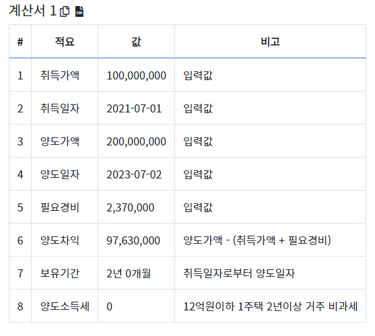
Task: Select the formula 양도가액 - (취득가액 + 필요경비)
Action: (257, 240)
